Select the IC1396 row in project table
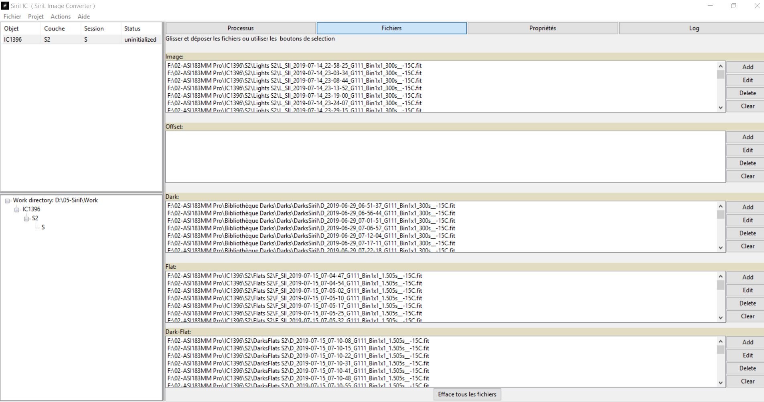Viewport: 764px width, 402px height. pyautogui.click(x=81, y=39)
